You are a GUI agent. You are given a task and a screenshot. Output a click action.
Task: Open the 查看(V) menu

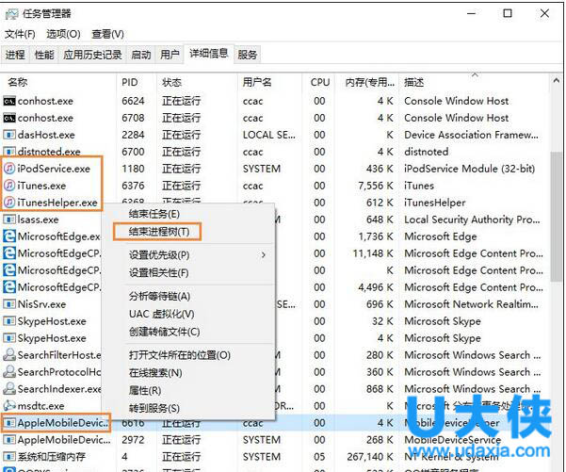click(108, 34)
